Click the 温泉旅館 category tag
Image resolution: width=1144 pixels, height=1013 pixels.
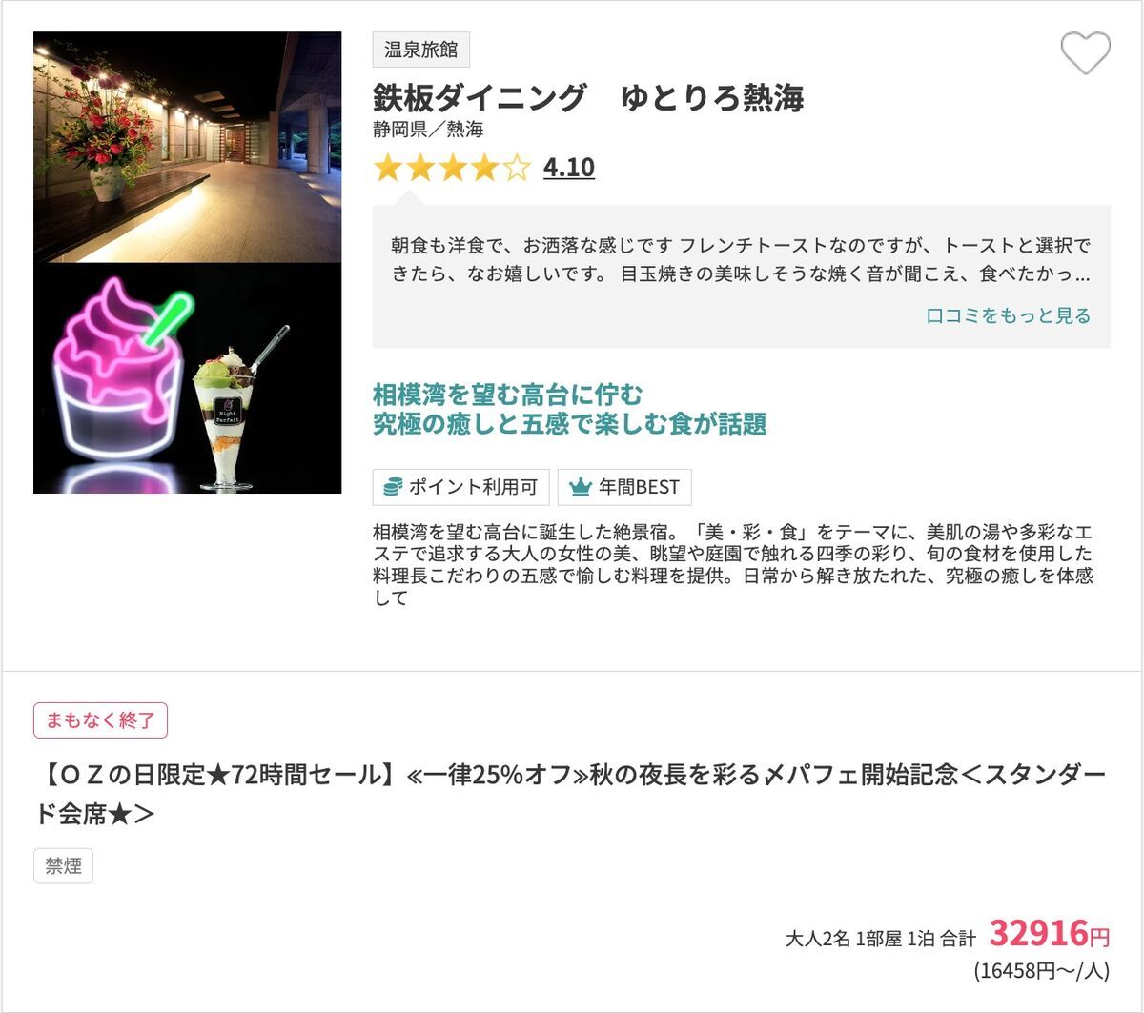420,50
